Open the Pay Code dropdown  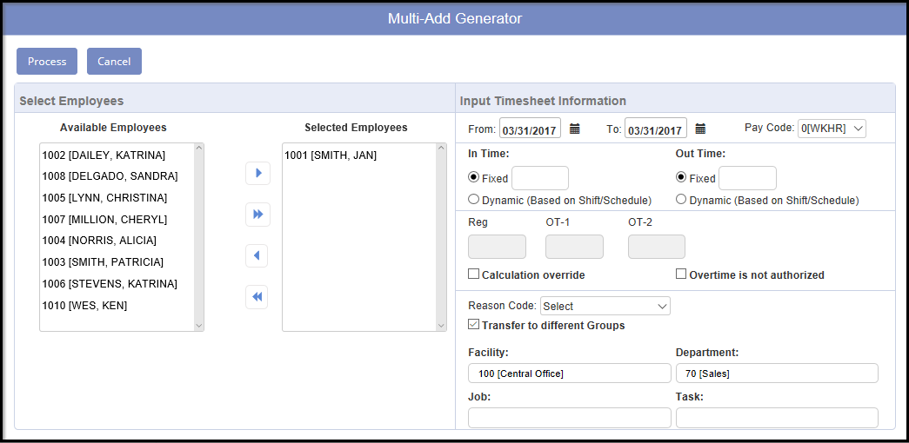point(832,129)
